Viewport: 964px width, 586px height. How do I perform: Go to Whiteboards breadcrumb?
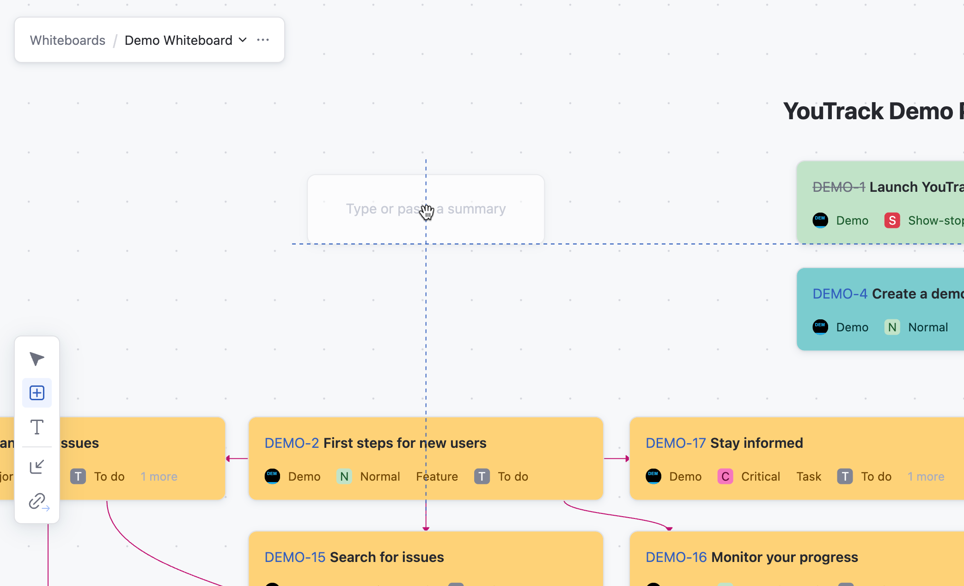point(67,40)
